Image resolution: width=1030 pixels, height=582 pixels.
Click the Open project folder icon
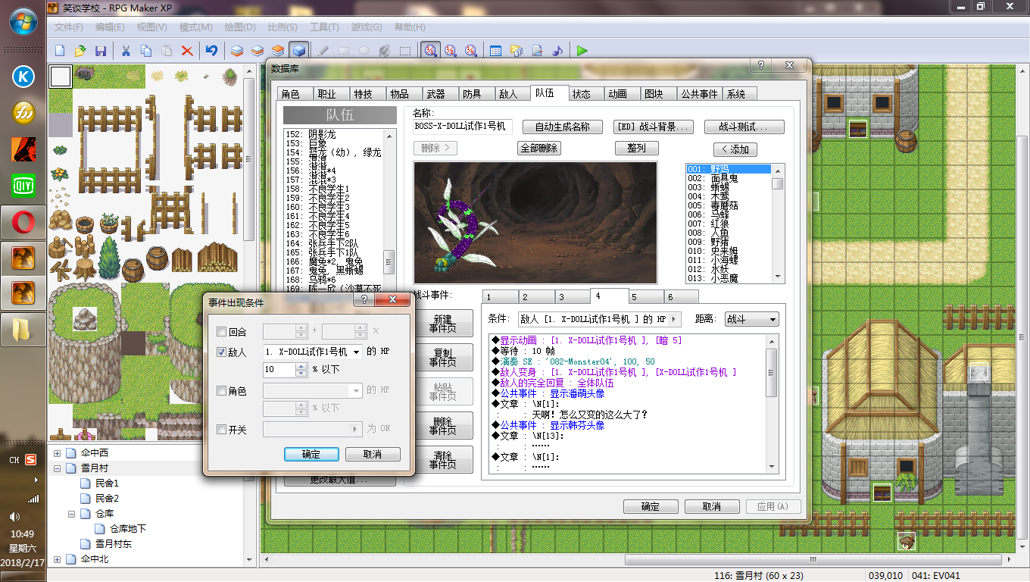pyautogui.click(x=80, y=51)
